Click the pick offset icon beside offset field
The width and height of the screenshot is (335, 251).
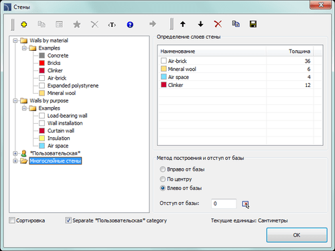245,204
